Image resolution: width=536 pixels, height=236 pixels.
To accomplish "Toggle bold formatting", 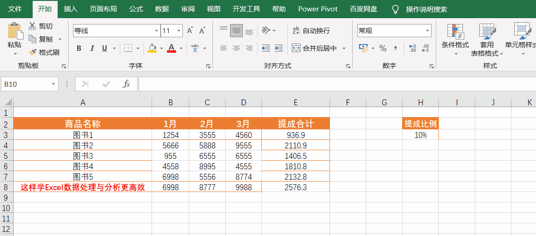I will click(x=79, y=48).
